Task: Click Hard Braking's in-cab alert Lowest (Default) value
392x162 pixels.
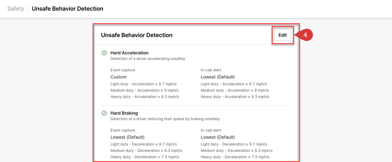Action: (218, 137)
